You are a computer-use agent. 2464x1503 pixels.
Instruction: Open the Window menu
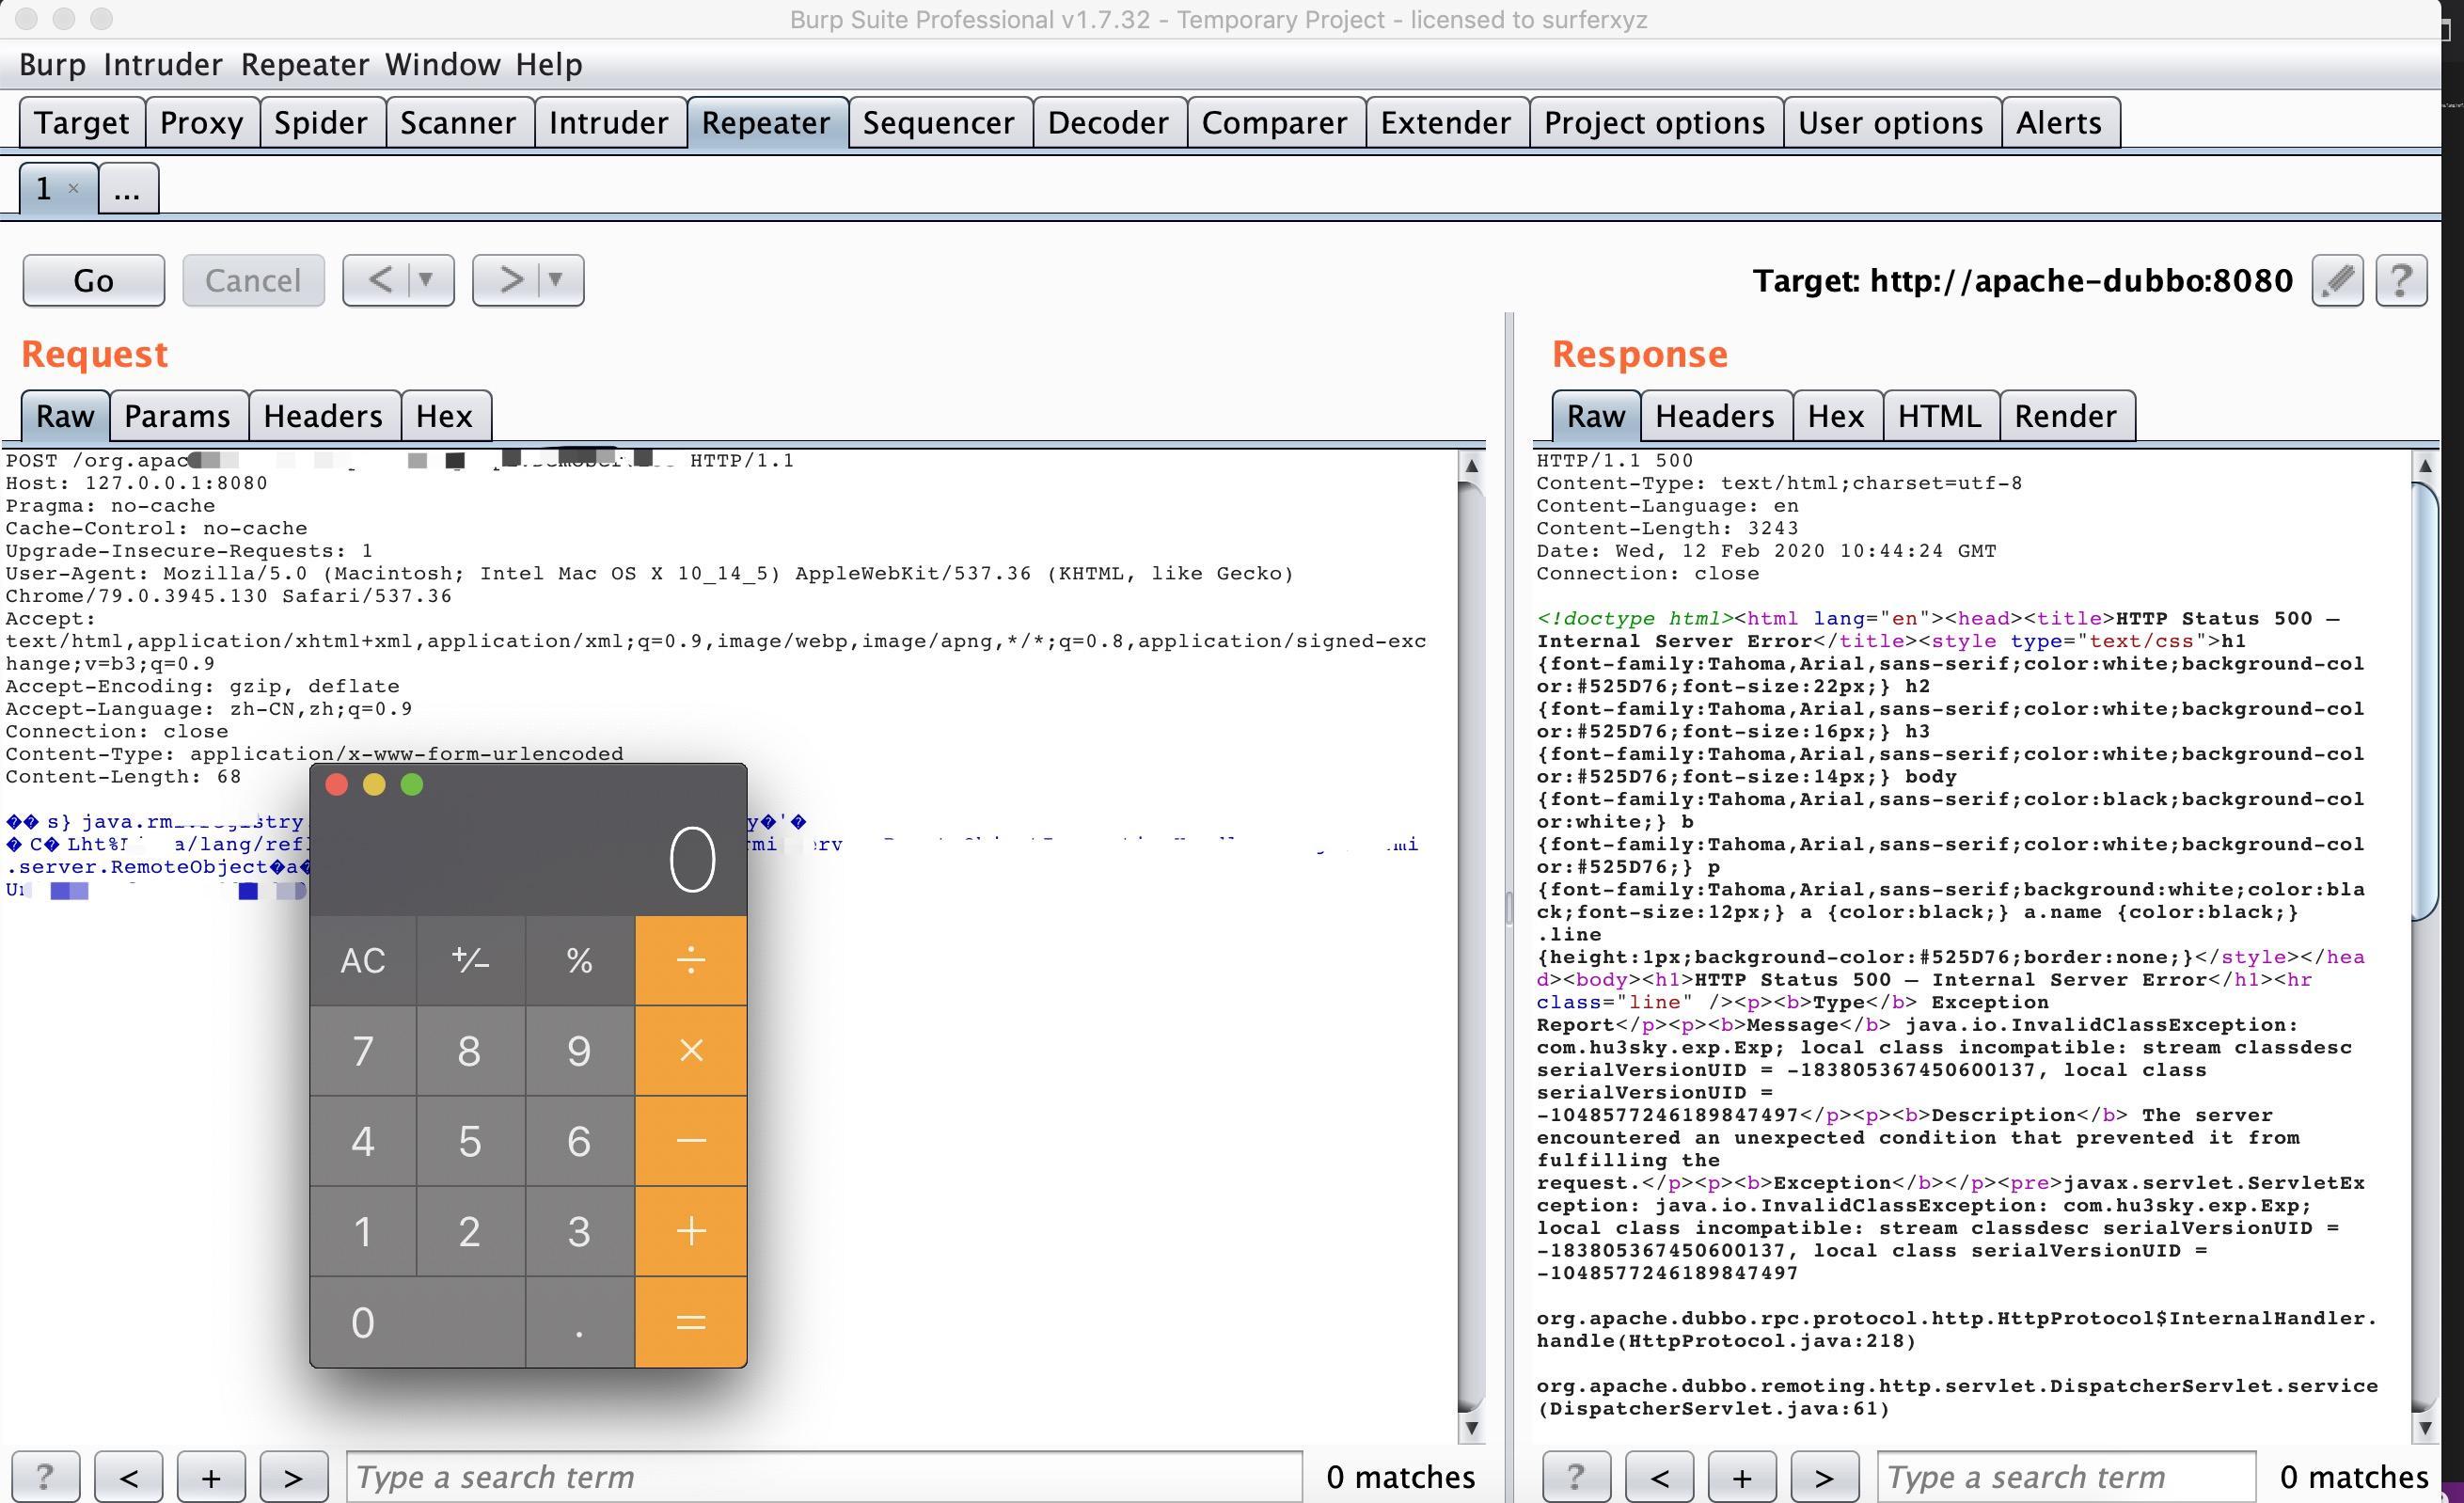coord(443,65)
